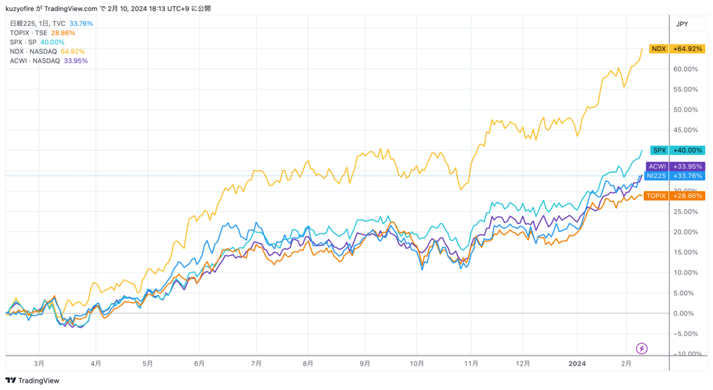Click the TradingView logo at bottom left
Viewport: 713px width, 390px height.
(33, 381)
